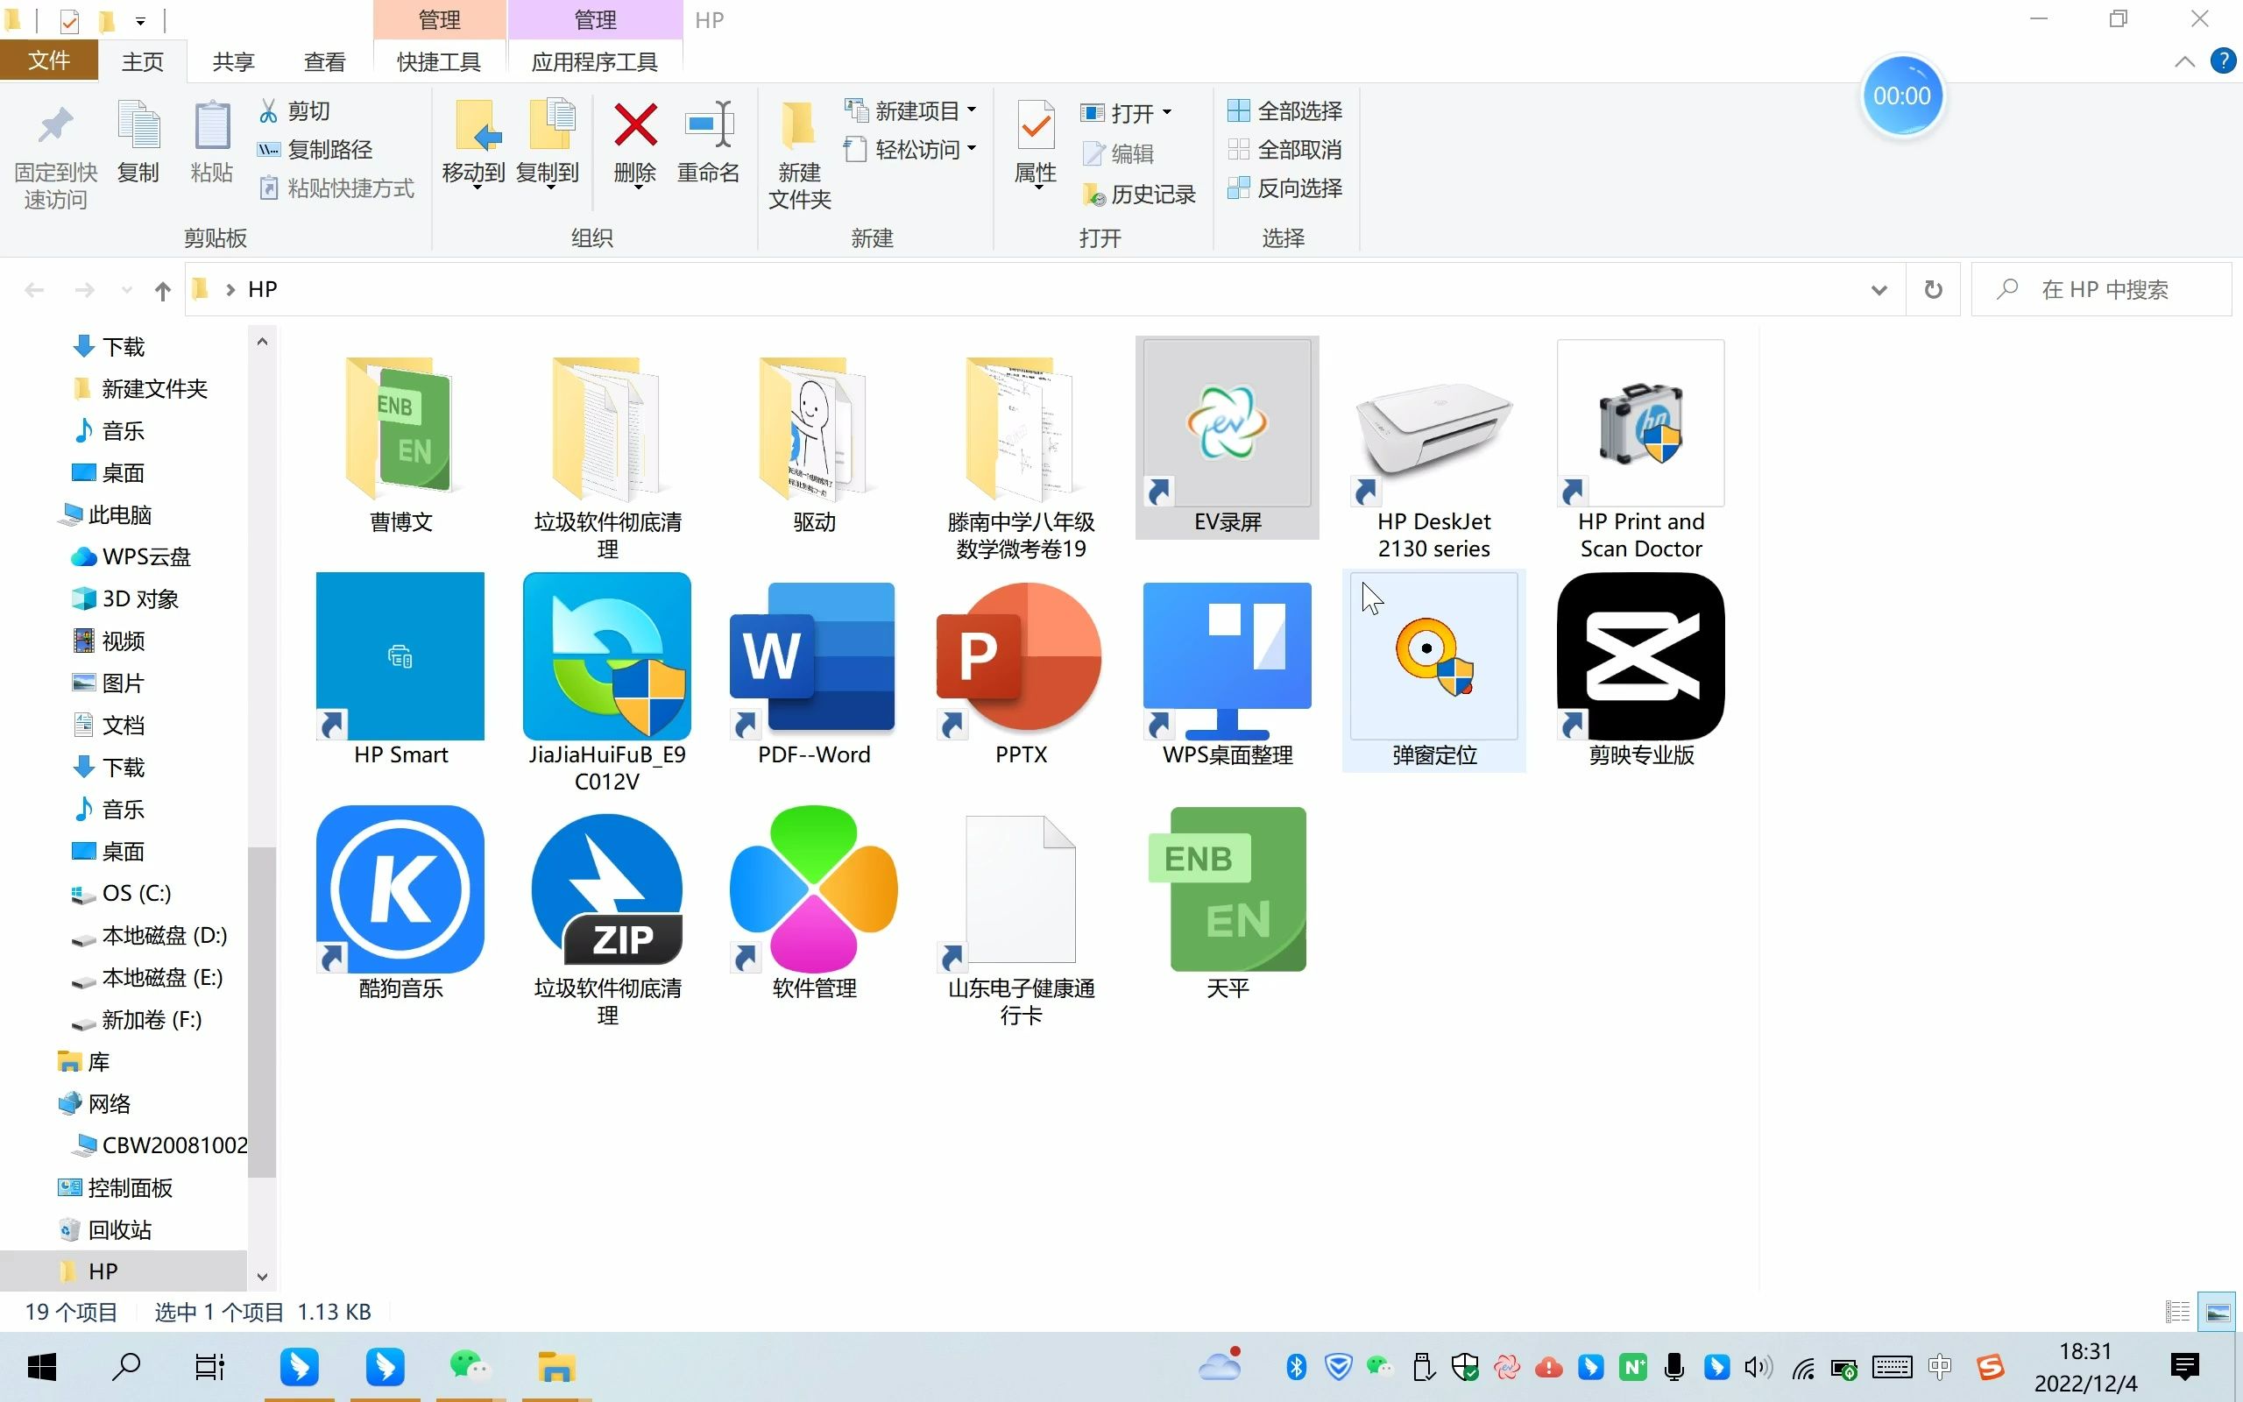Select the 曹博文 folder
Image resolution: width=2243 pixels, height=1402 pixels.
[400, 437]
